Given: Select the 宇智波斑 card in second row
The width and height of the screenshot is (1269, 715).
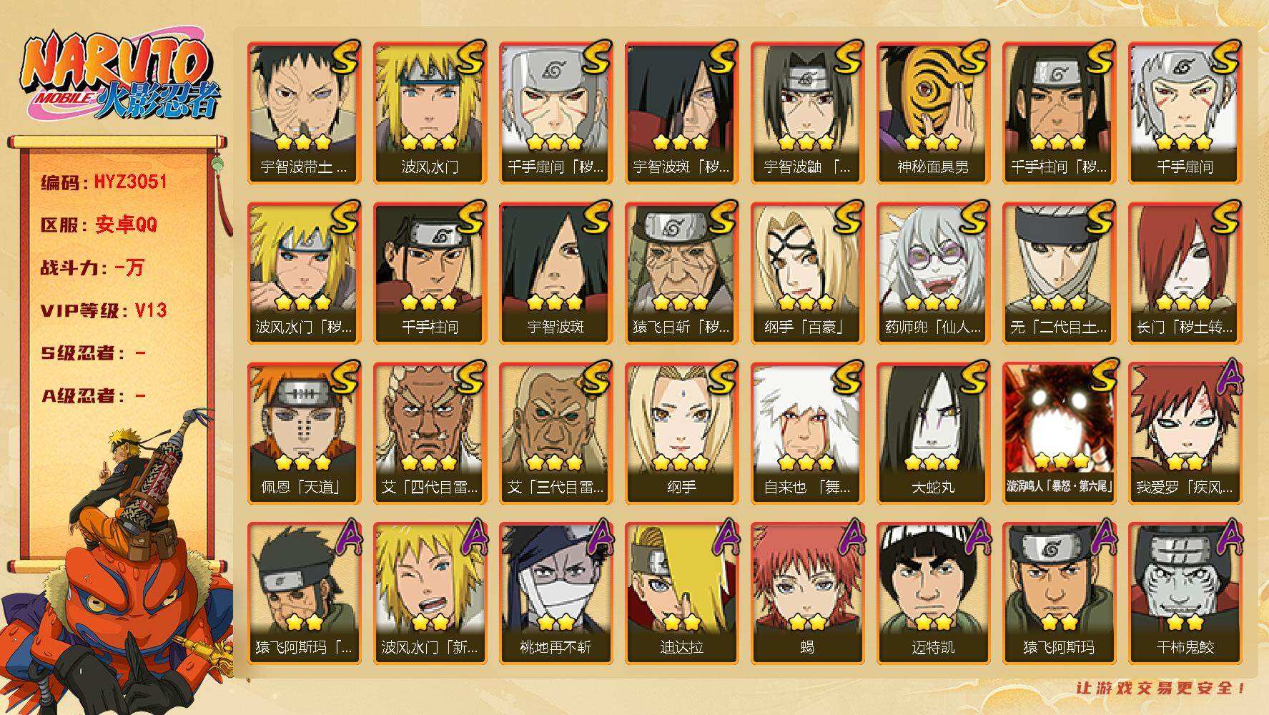Looking at the screenshot, I should (556, 273).
